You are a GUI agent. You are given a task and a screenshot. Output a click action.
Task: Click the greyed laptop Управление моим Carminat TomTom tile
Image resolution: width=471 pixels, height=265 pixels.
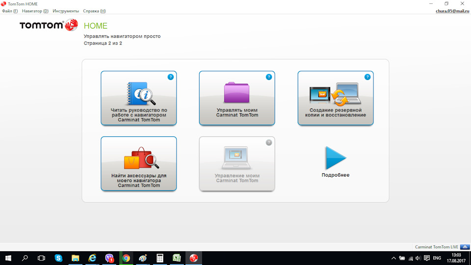(x=237, y=164)
